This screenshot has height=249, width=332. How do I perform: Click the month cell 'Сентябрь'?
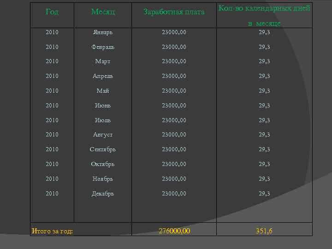click(103, 149)
